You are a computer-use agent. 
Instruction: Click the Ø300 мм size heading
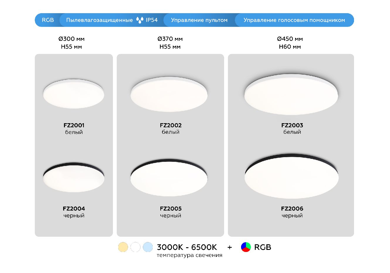click(71, 39)
